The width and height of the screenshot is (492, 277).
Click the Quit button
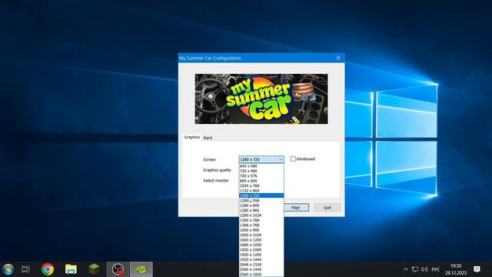[327, 207]
